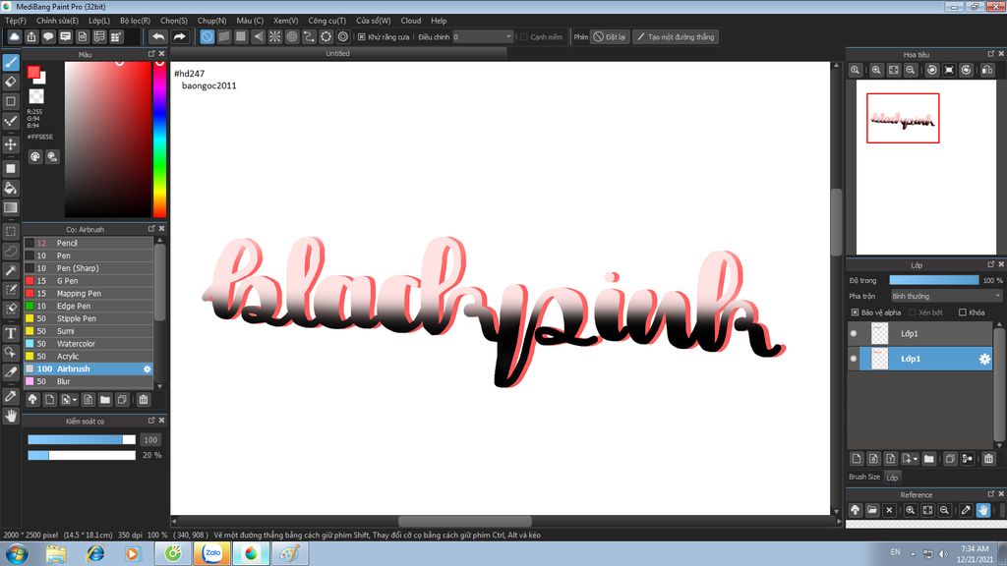Open the Công cụ(T) menu
The image size is (1007, 566).
tap(326, 21)
